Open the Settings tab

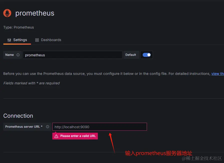(x=17, y=40)
